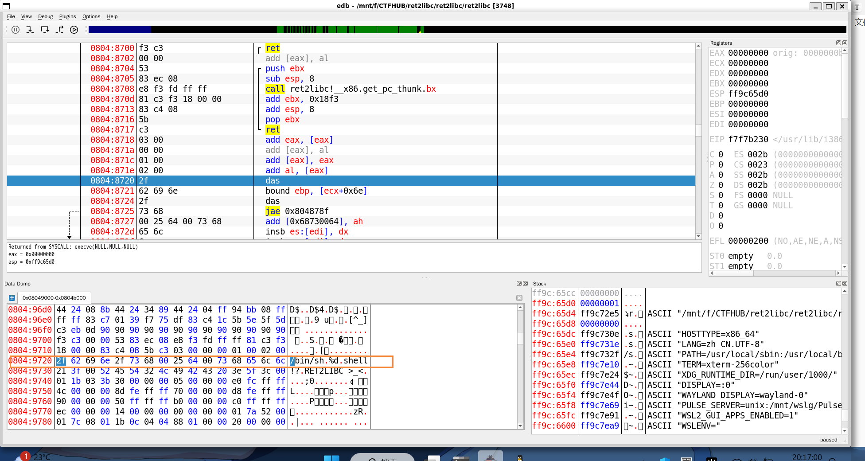The image size is (865, 461).
Task: Click the Linux penguin taskbar icon
Action: [520, 457]
